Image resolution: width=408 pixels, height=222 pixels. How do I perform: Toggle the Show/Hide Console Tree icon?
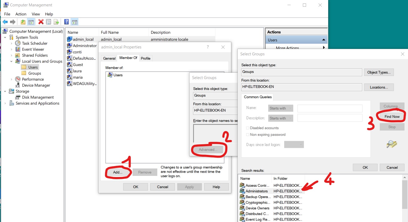(31, 22)
